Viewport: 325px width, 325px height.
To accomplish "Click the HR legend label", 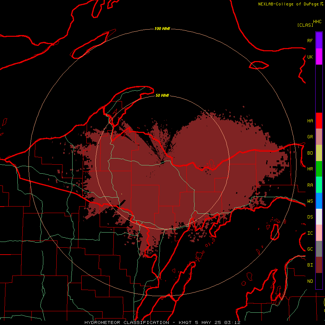I will pos(310,169).
